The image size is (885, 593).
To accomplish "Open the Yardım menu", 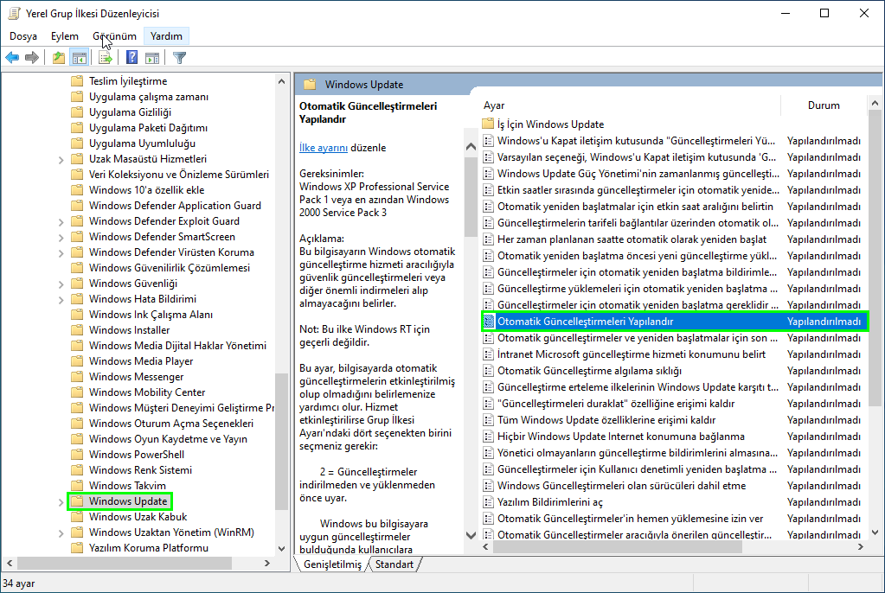I will [x=166, y=36].
